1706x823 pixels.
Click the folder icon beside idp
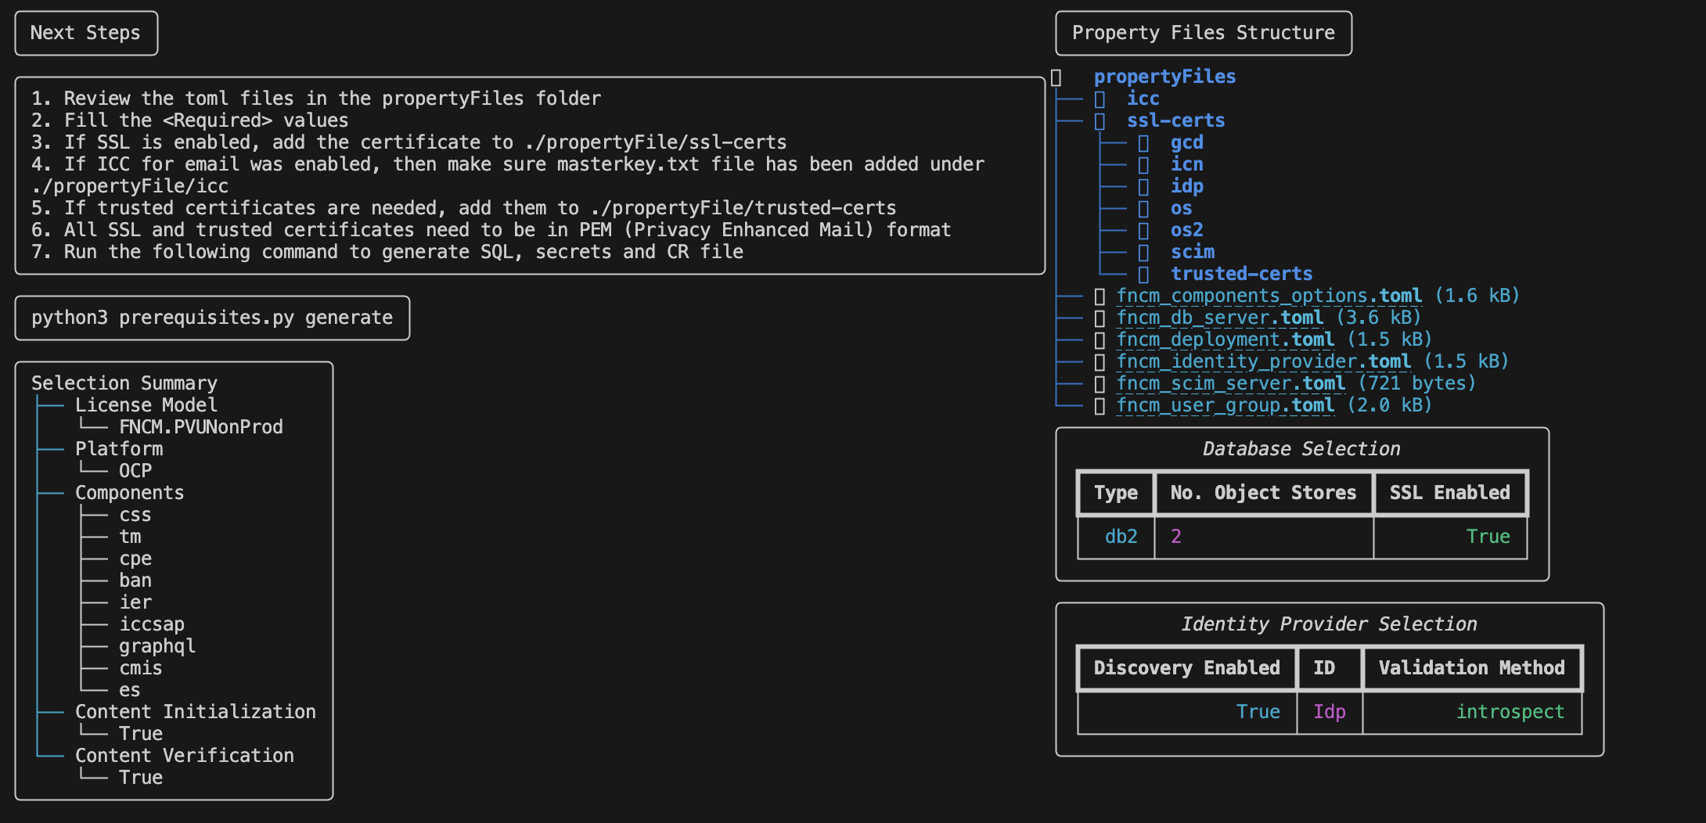1143,187
